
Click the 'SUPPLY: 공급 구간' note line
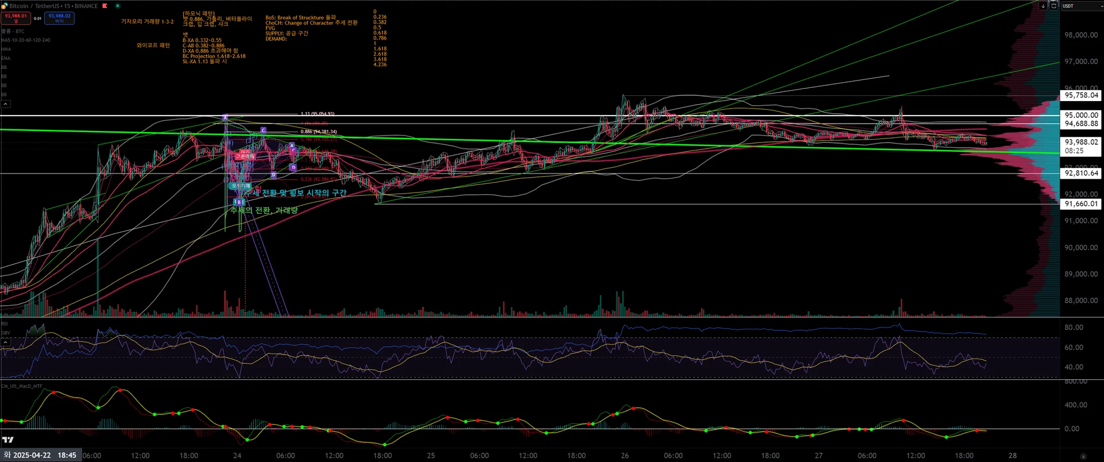coord(287,33)
